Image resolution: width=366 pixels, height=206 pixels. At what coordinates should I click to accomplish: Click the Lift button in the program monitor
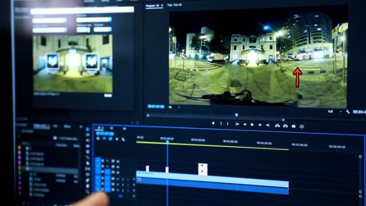pos(277,126)
